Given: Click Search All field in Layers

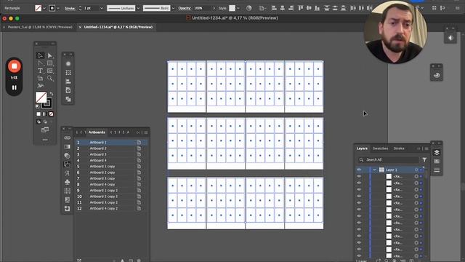Looking at the screenshot, I should [389, 160].
